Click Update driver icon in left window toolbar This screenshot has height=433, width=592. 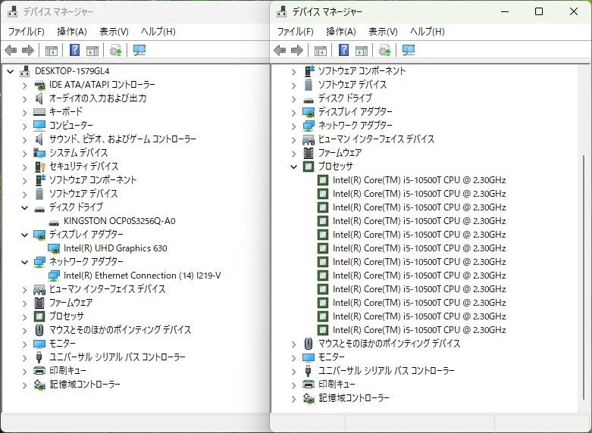pyautogui.click(x=115, y=50)
